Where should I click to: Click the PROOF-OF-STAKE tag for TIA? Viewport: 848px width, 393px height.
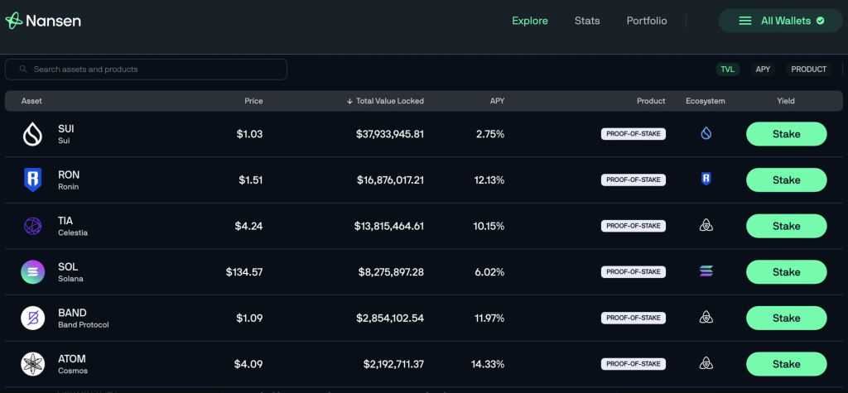634,226
